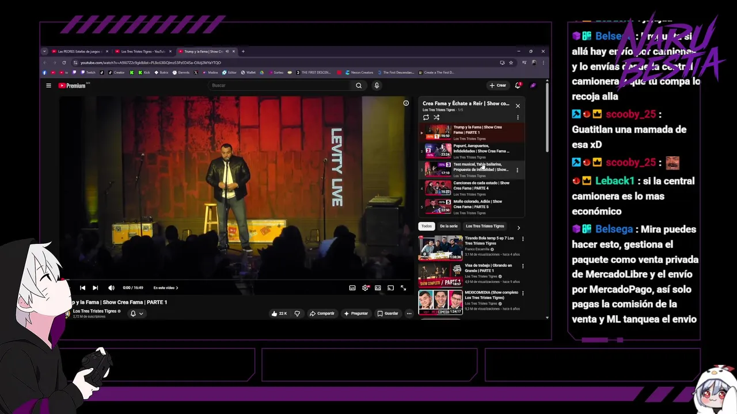This screenshot has width=737, height=414.
Task: Open options for MEXICOMEDIA suggested video
Action: pos(523,293)
